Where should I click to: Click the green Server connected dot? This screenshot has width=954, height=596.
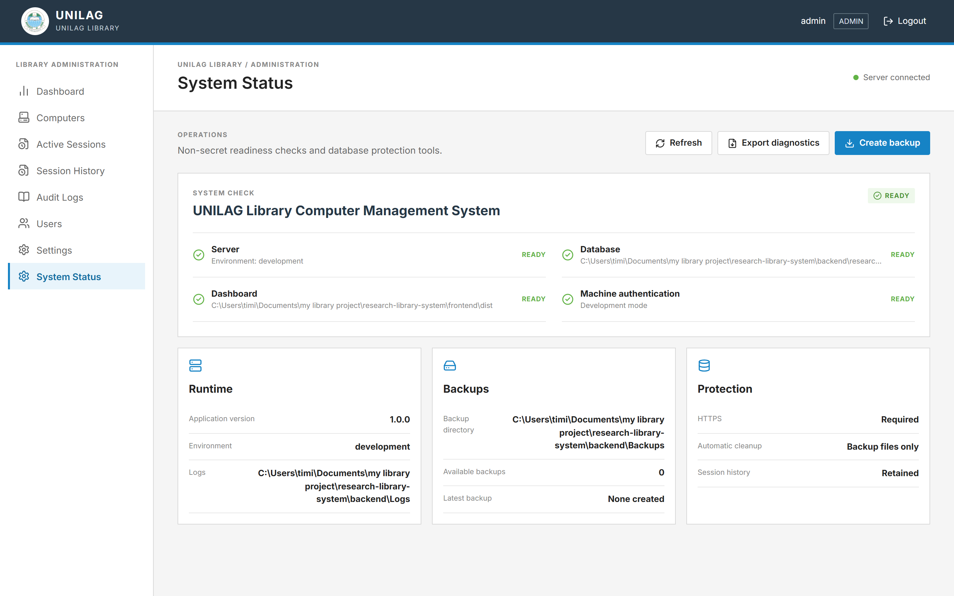[x=856, y=78]
